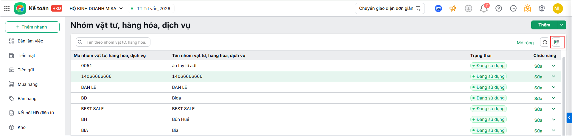Image resolution: width=572 pixels, height=136 pixels.
Task: Click the Excel export icon
Action: pos(557,42)
